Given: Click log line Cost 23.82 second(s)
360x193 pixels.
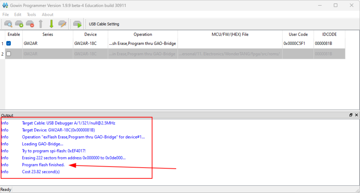Looking at the screenshot, I should pyautogui.click(x=41, y=172).
